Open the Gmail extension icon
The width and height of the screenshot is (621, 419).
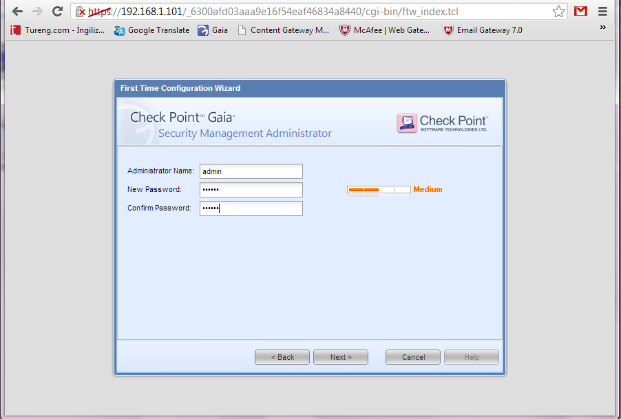(x=580, y=12)
